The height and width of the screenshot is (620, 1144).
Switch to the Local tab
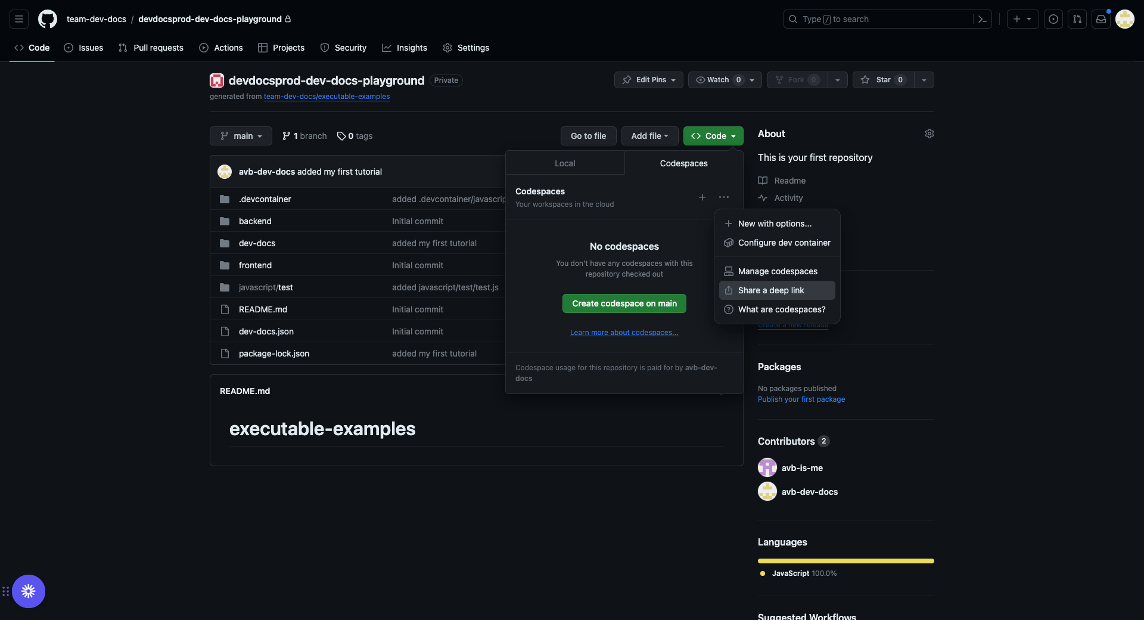[x=564, y=163]
